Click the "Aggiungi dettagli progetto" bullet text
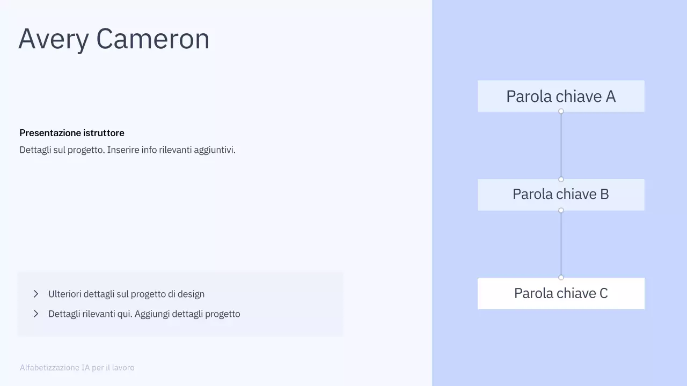 pyautogui.click(x=144, y=314)
